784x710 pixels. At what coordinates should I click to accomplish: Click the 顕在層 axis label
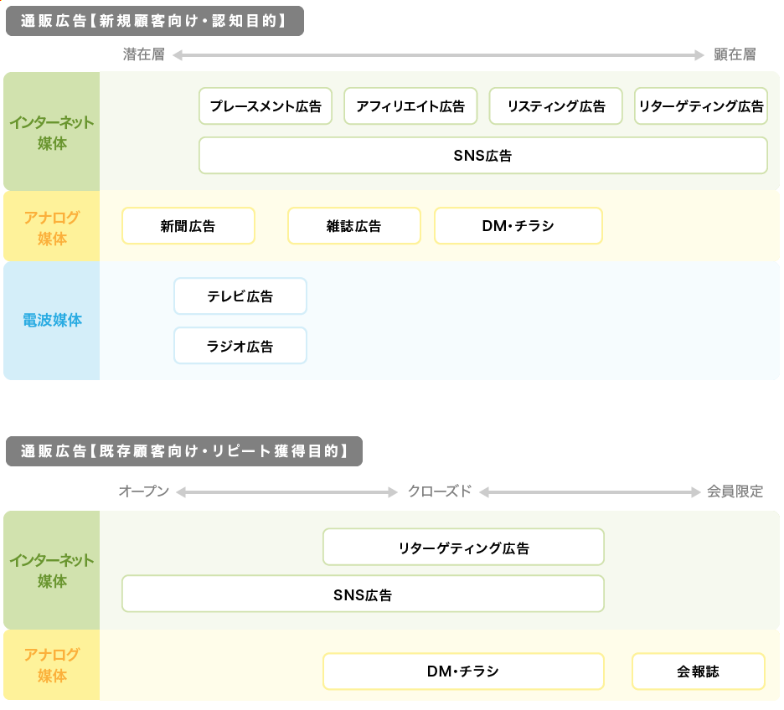pyautogui.click(x=735, y=54)
